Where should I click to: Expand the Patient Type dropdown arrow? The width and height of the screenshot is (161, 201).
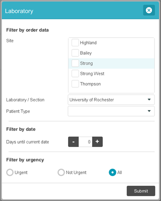click(149, 111)
